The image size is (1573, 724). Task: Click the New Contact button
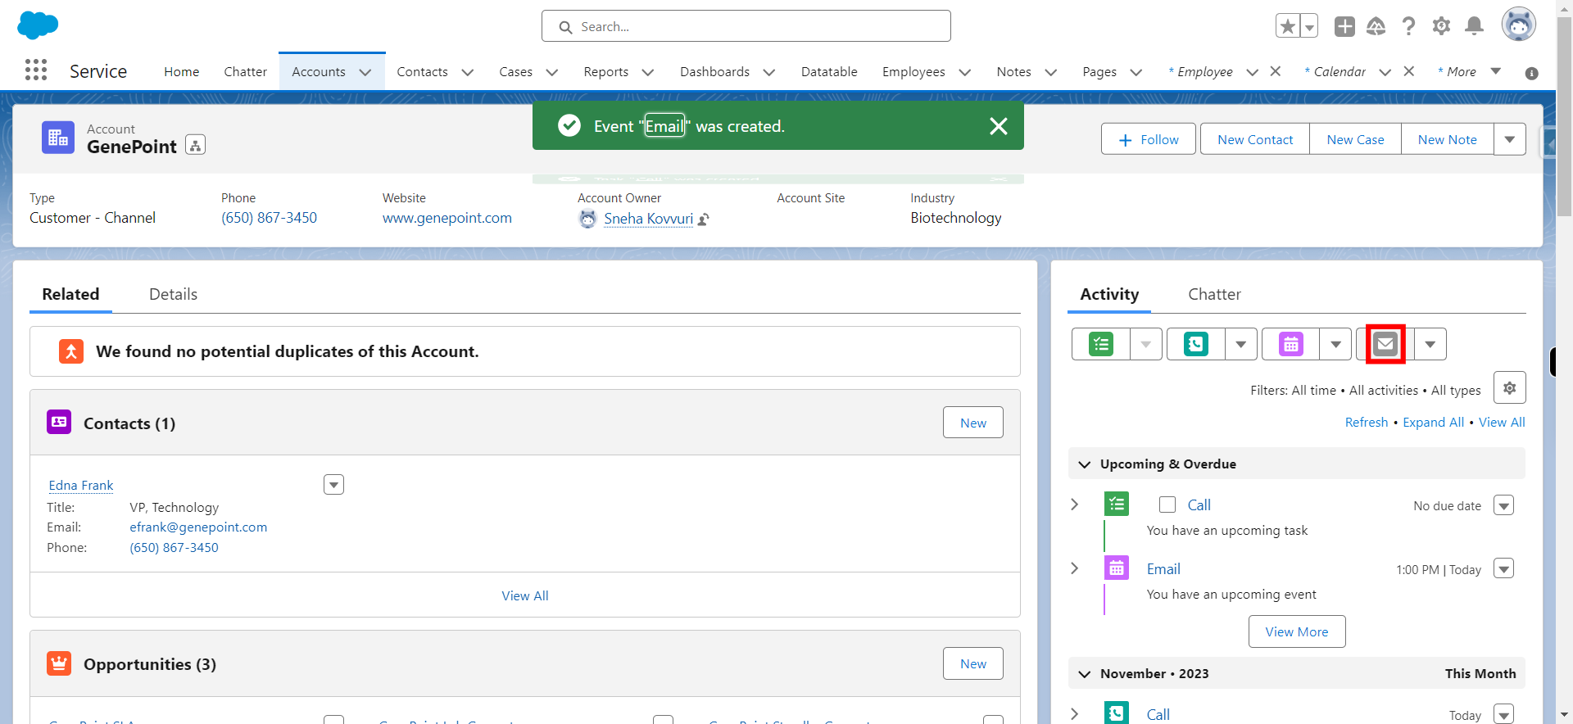(x=1255, y=139)
